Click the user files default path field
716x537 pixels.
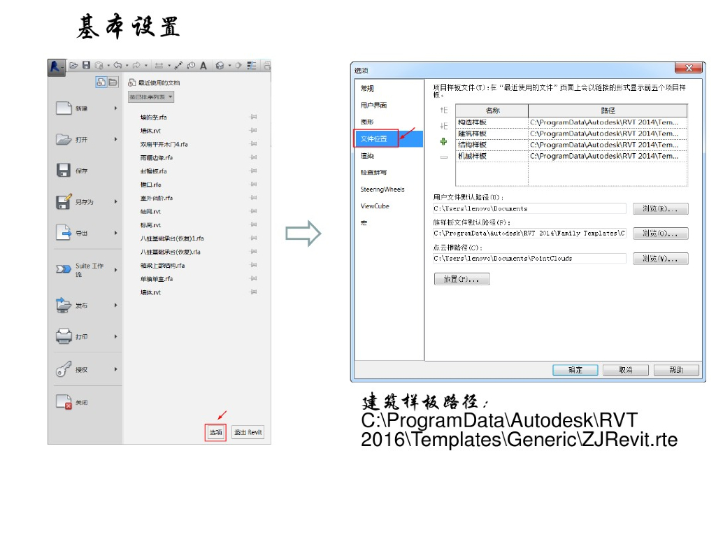coord(529,208)
